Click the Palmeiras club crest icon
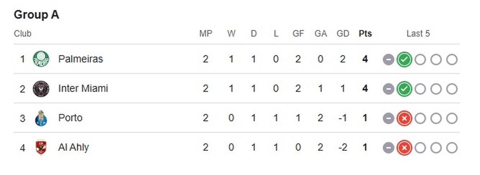Image resolution: width=480 pixels, height=175 pixels. pos(41,59)
